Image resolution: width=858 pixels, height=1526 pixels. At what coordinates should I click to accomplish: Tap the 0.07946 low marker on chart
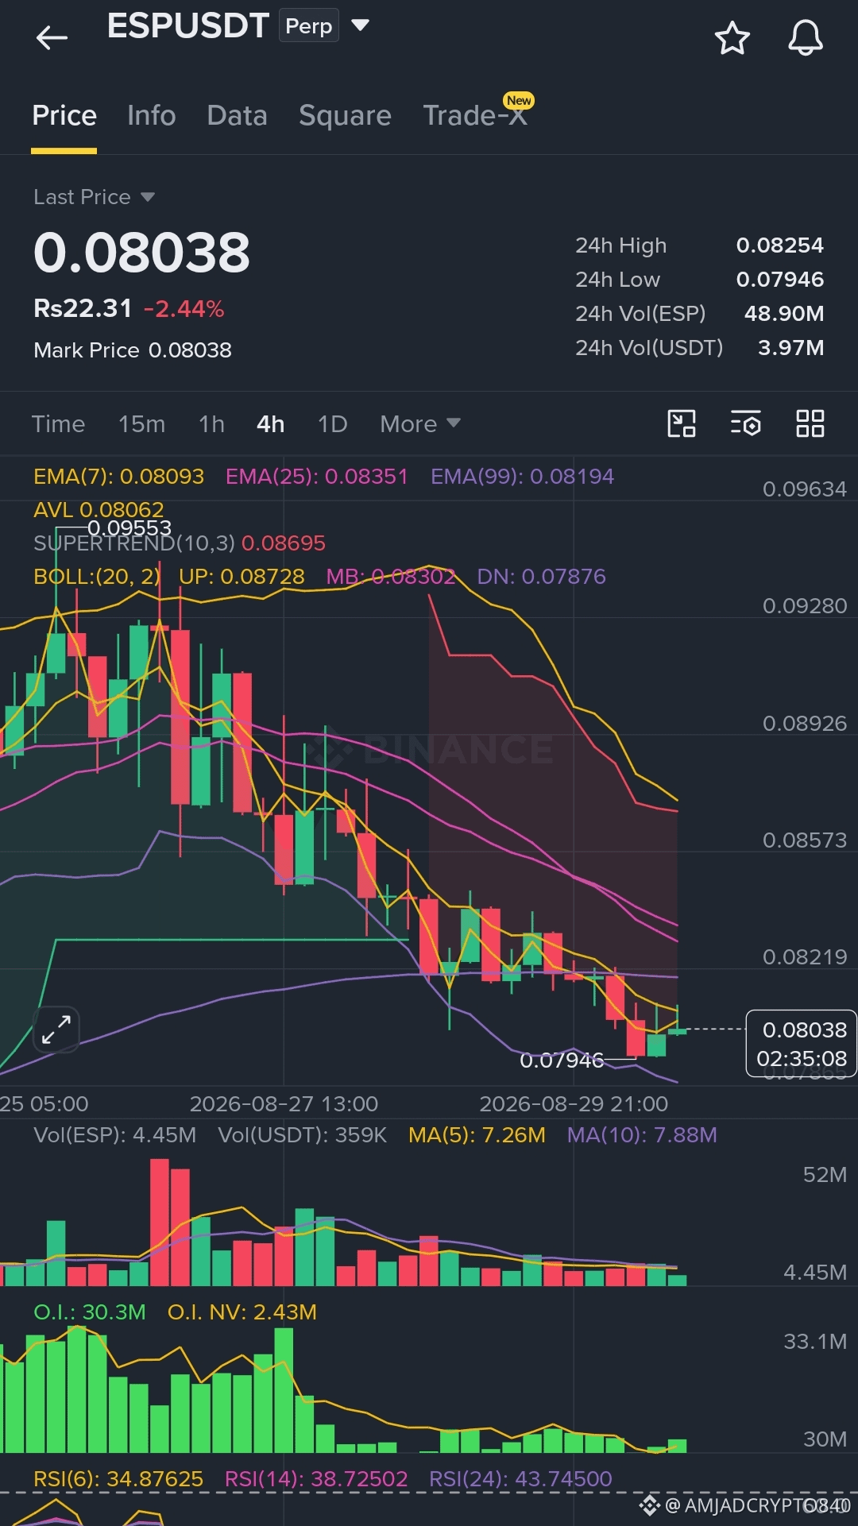coord(562,1060)
